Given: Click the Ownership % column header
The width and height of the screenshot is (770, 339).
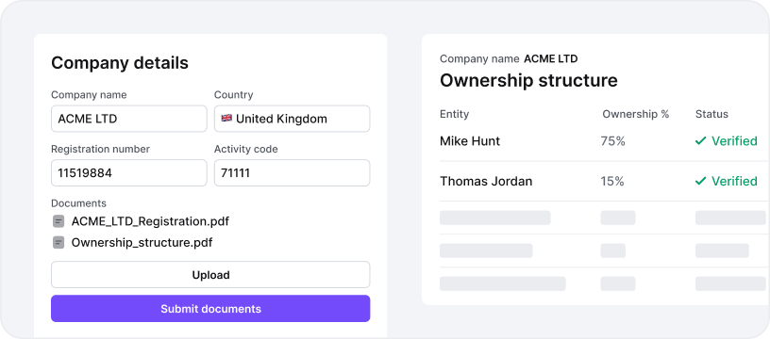Looking at the screenshot, I should point(635,114).
